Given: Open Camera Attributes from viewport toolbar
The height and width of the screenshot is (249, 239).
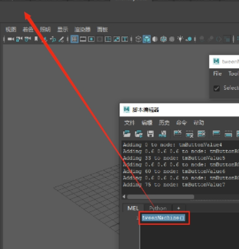Looking at the screenshot, I should coord(28,39).
